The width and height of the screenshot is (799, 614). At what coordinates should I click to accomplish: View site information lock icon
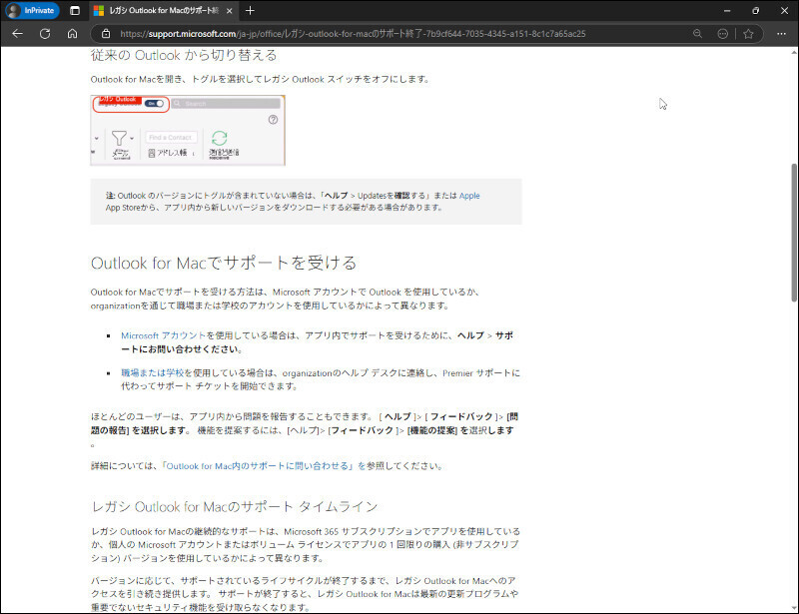tap(106, 34)
